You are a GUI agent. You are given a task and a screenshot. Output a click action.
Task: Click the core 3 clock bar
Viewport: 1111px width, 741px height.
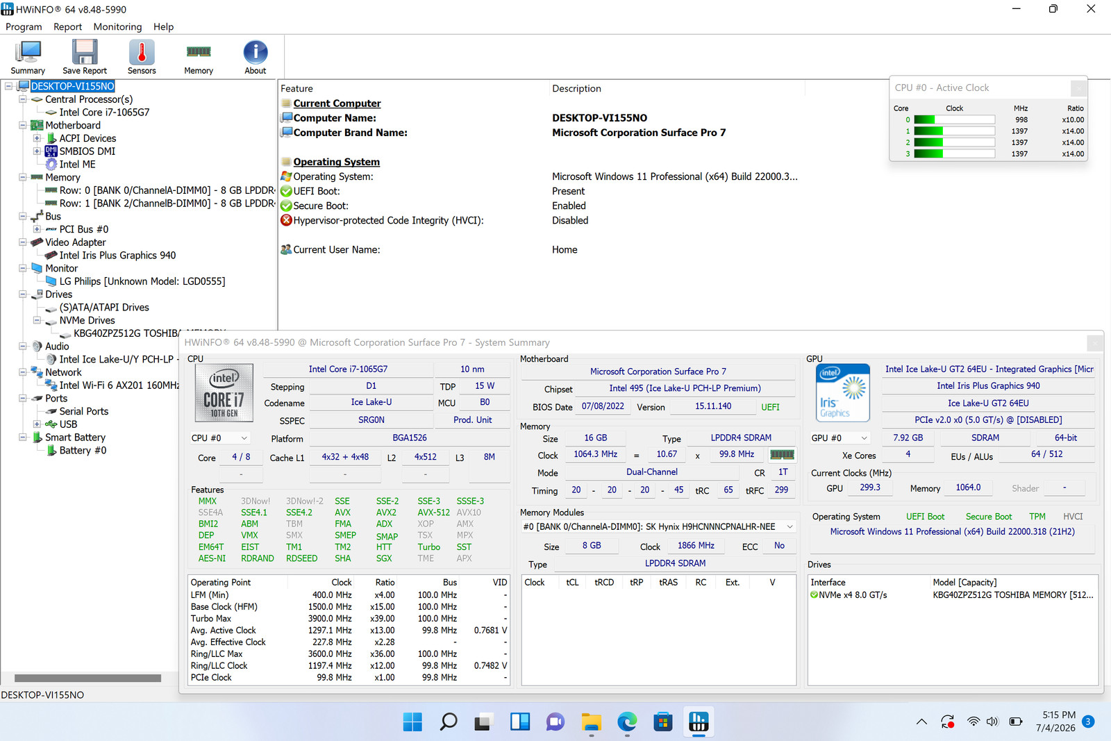[955, 154]
